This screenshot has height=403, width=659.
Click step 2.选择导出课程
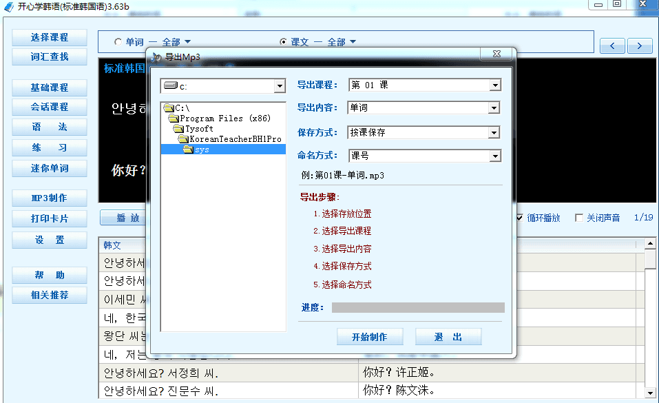[x=342, y=231]
